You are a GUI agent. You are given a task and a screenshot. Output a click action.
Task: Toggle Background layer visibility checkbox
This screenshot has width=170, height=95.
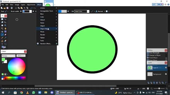pyautogui.click(x=166, y=74)
